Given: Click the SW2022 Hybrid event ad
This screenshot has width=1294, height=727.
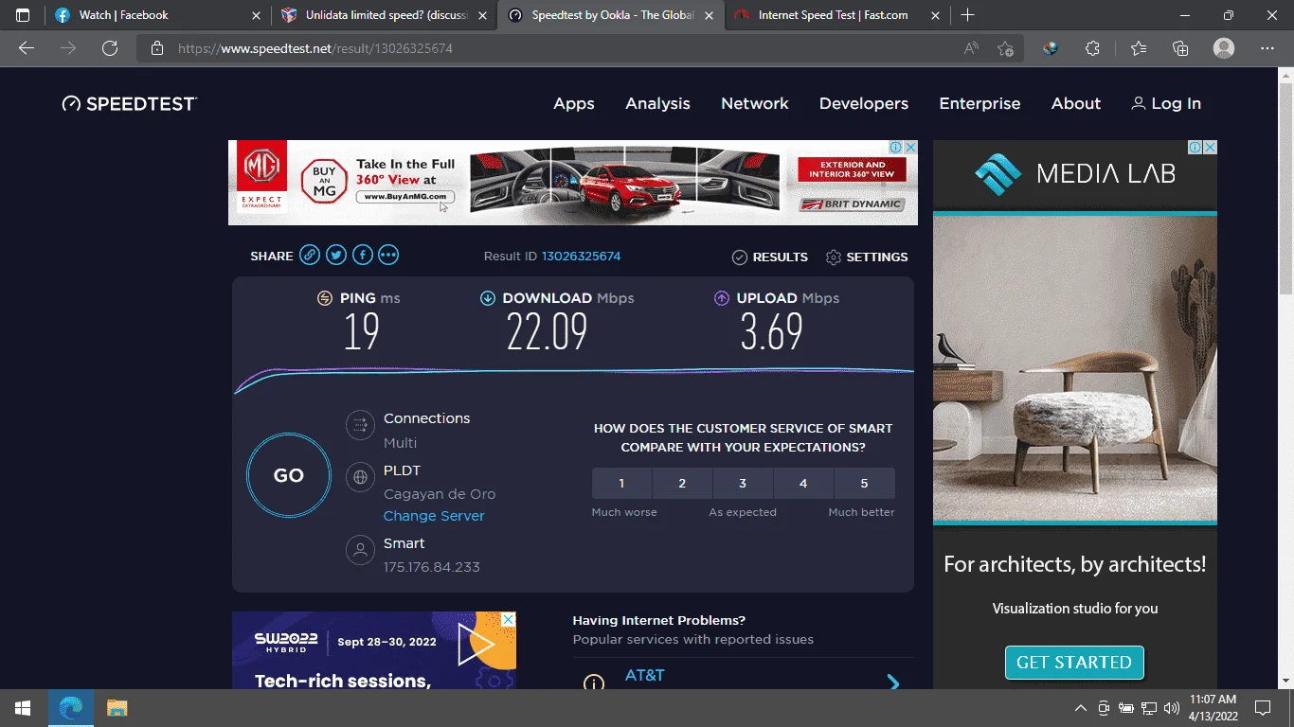Looking at the screenshot, I should [374, 650].
